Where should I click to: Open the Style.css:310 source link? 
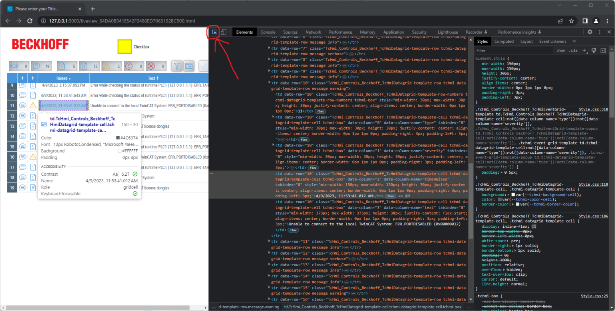pos(593,109)
